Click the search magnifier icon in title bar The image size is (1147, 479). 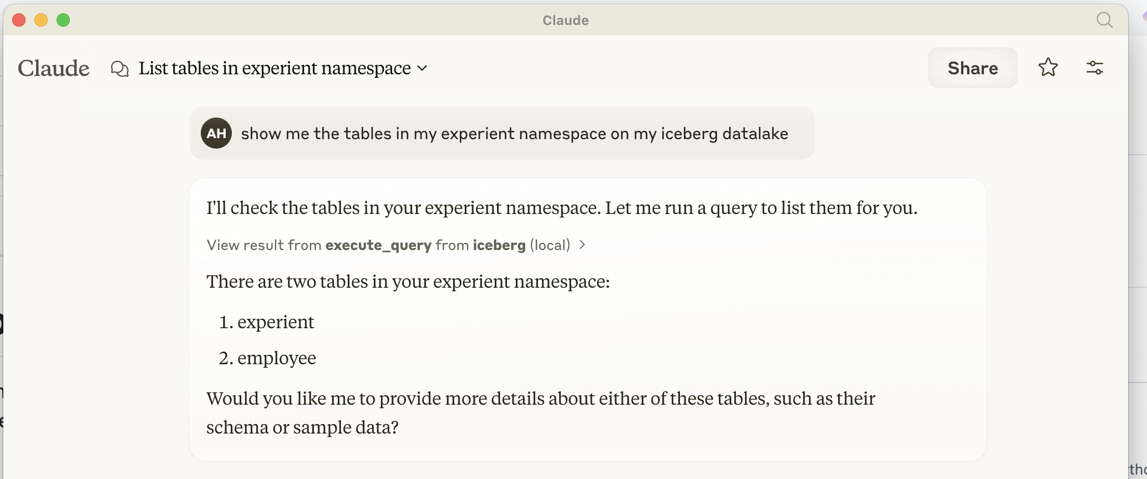[x=1104, y=21]
